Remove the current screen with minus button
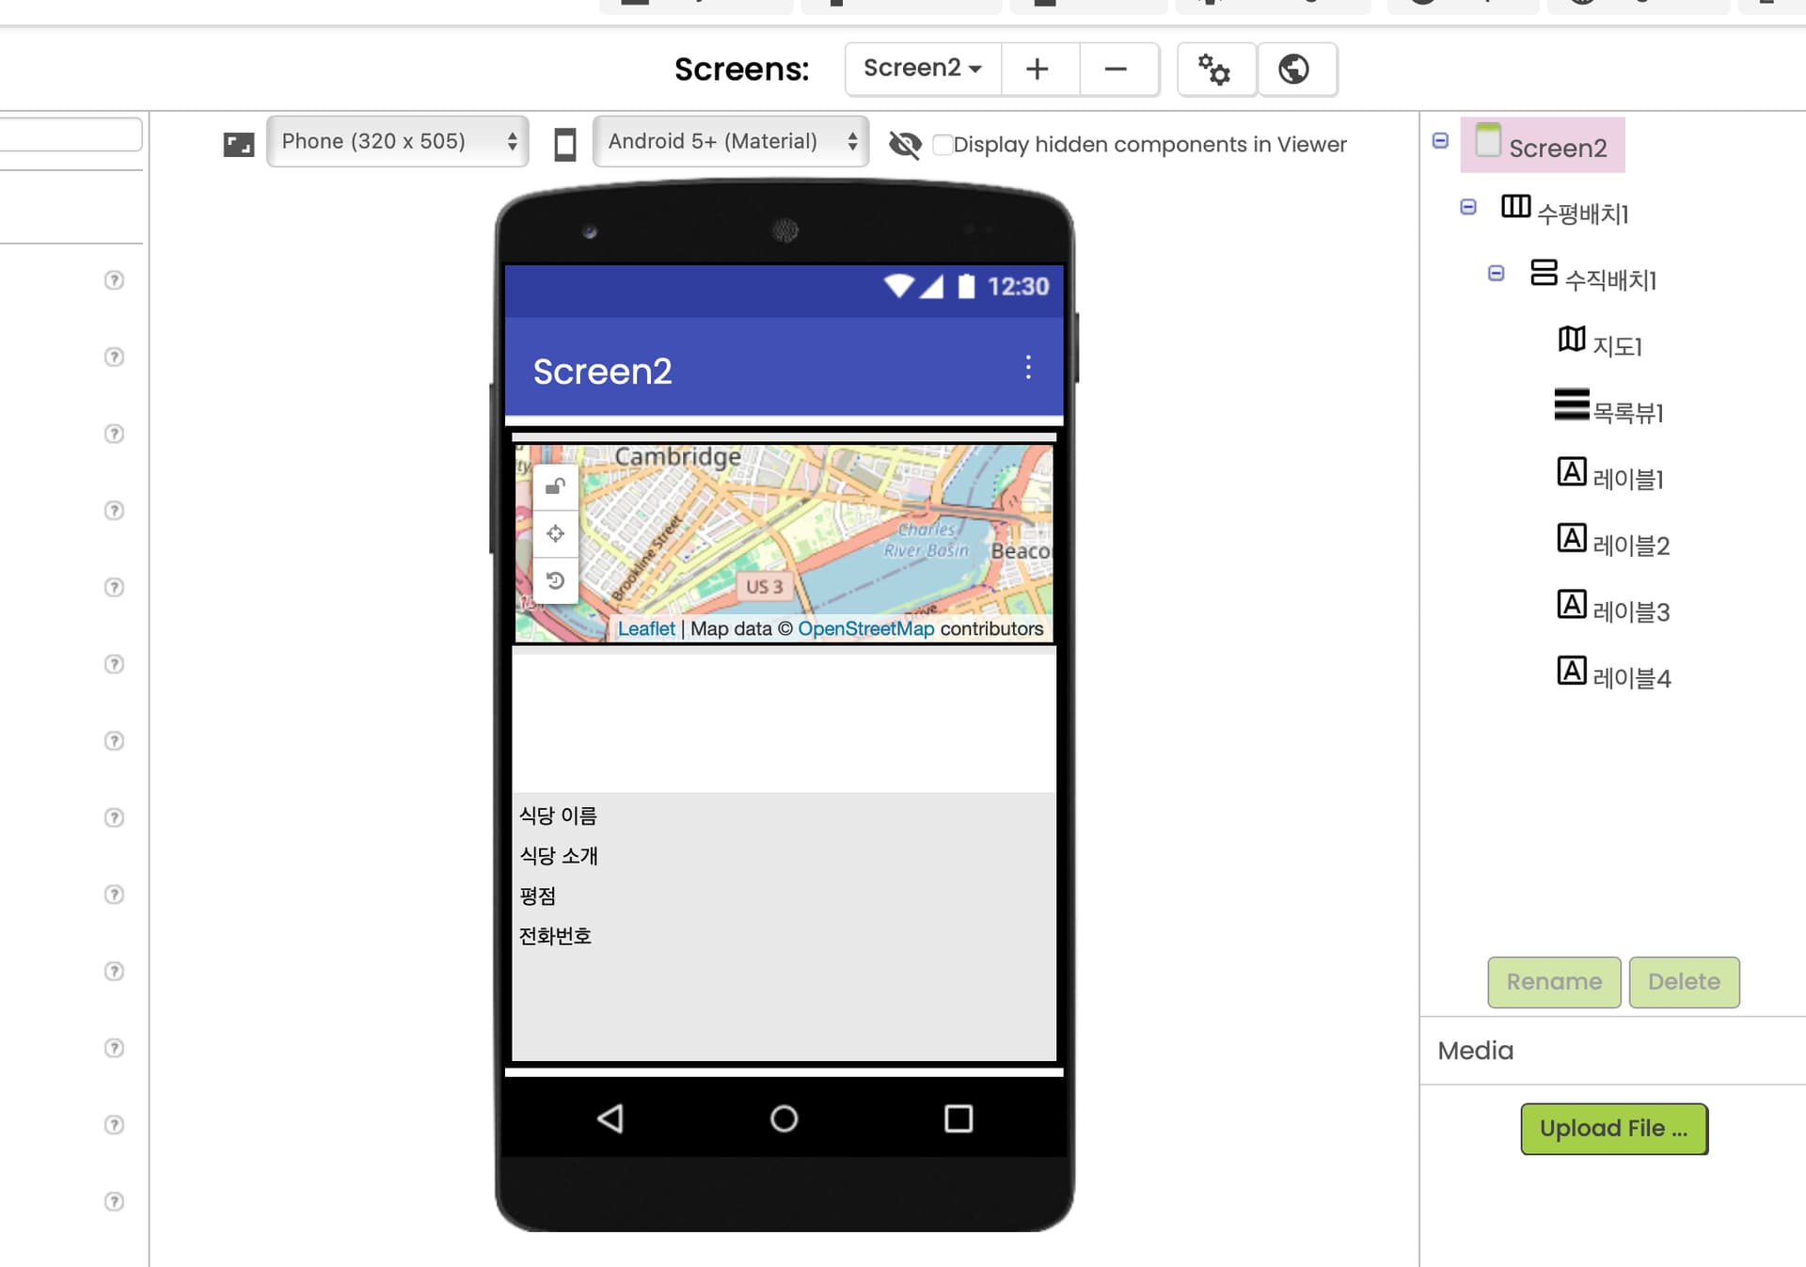The width and height of the screenshot is (1806, 1267). [1116, 69]
